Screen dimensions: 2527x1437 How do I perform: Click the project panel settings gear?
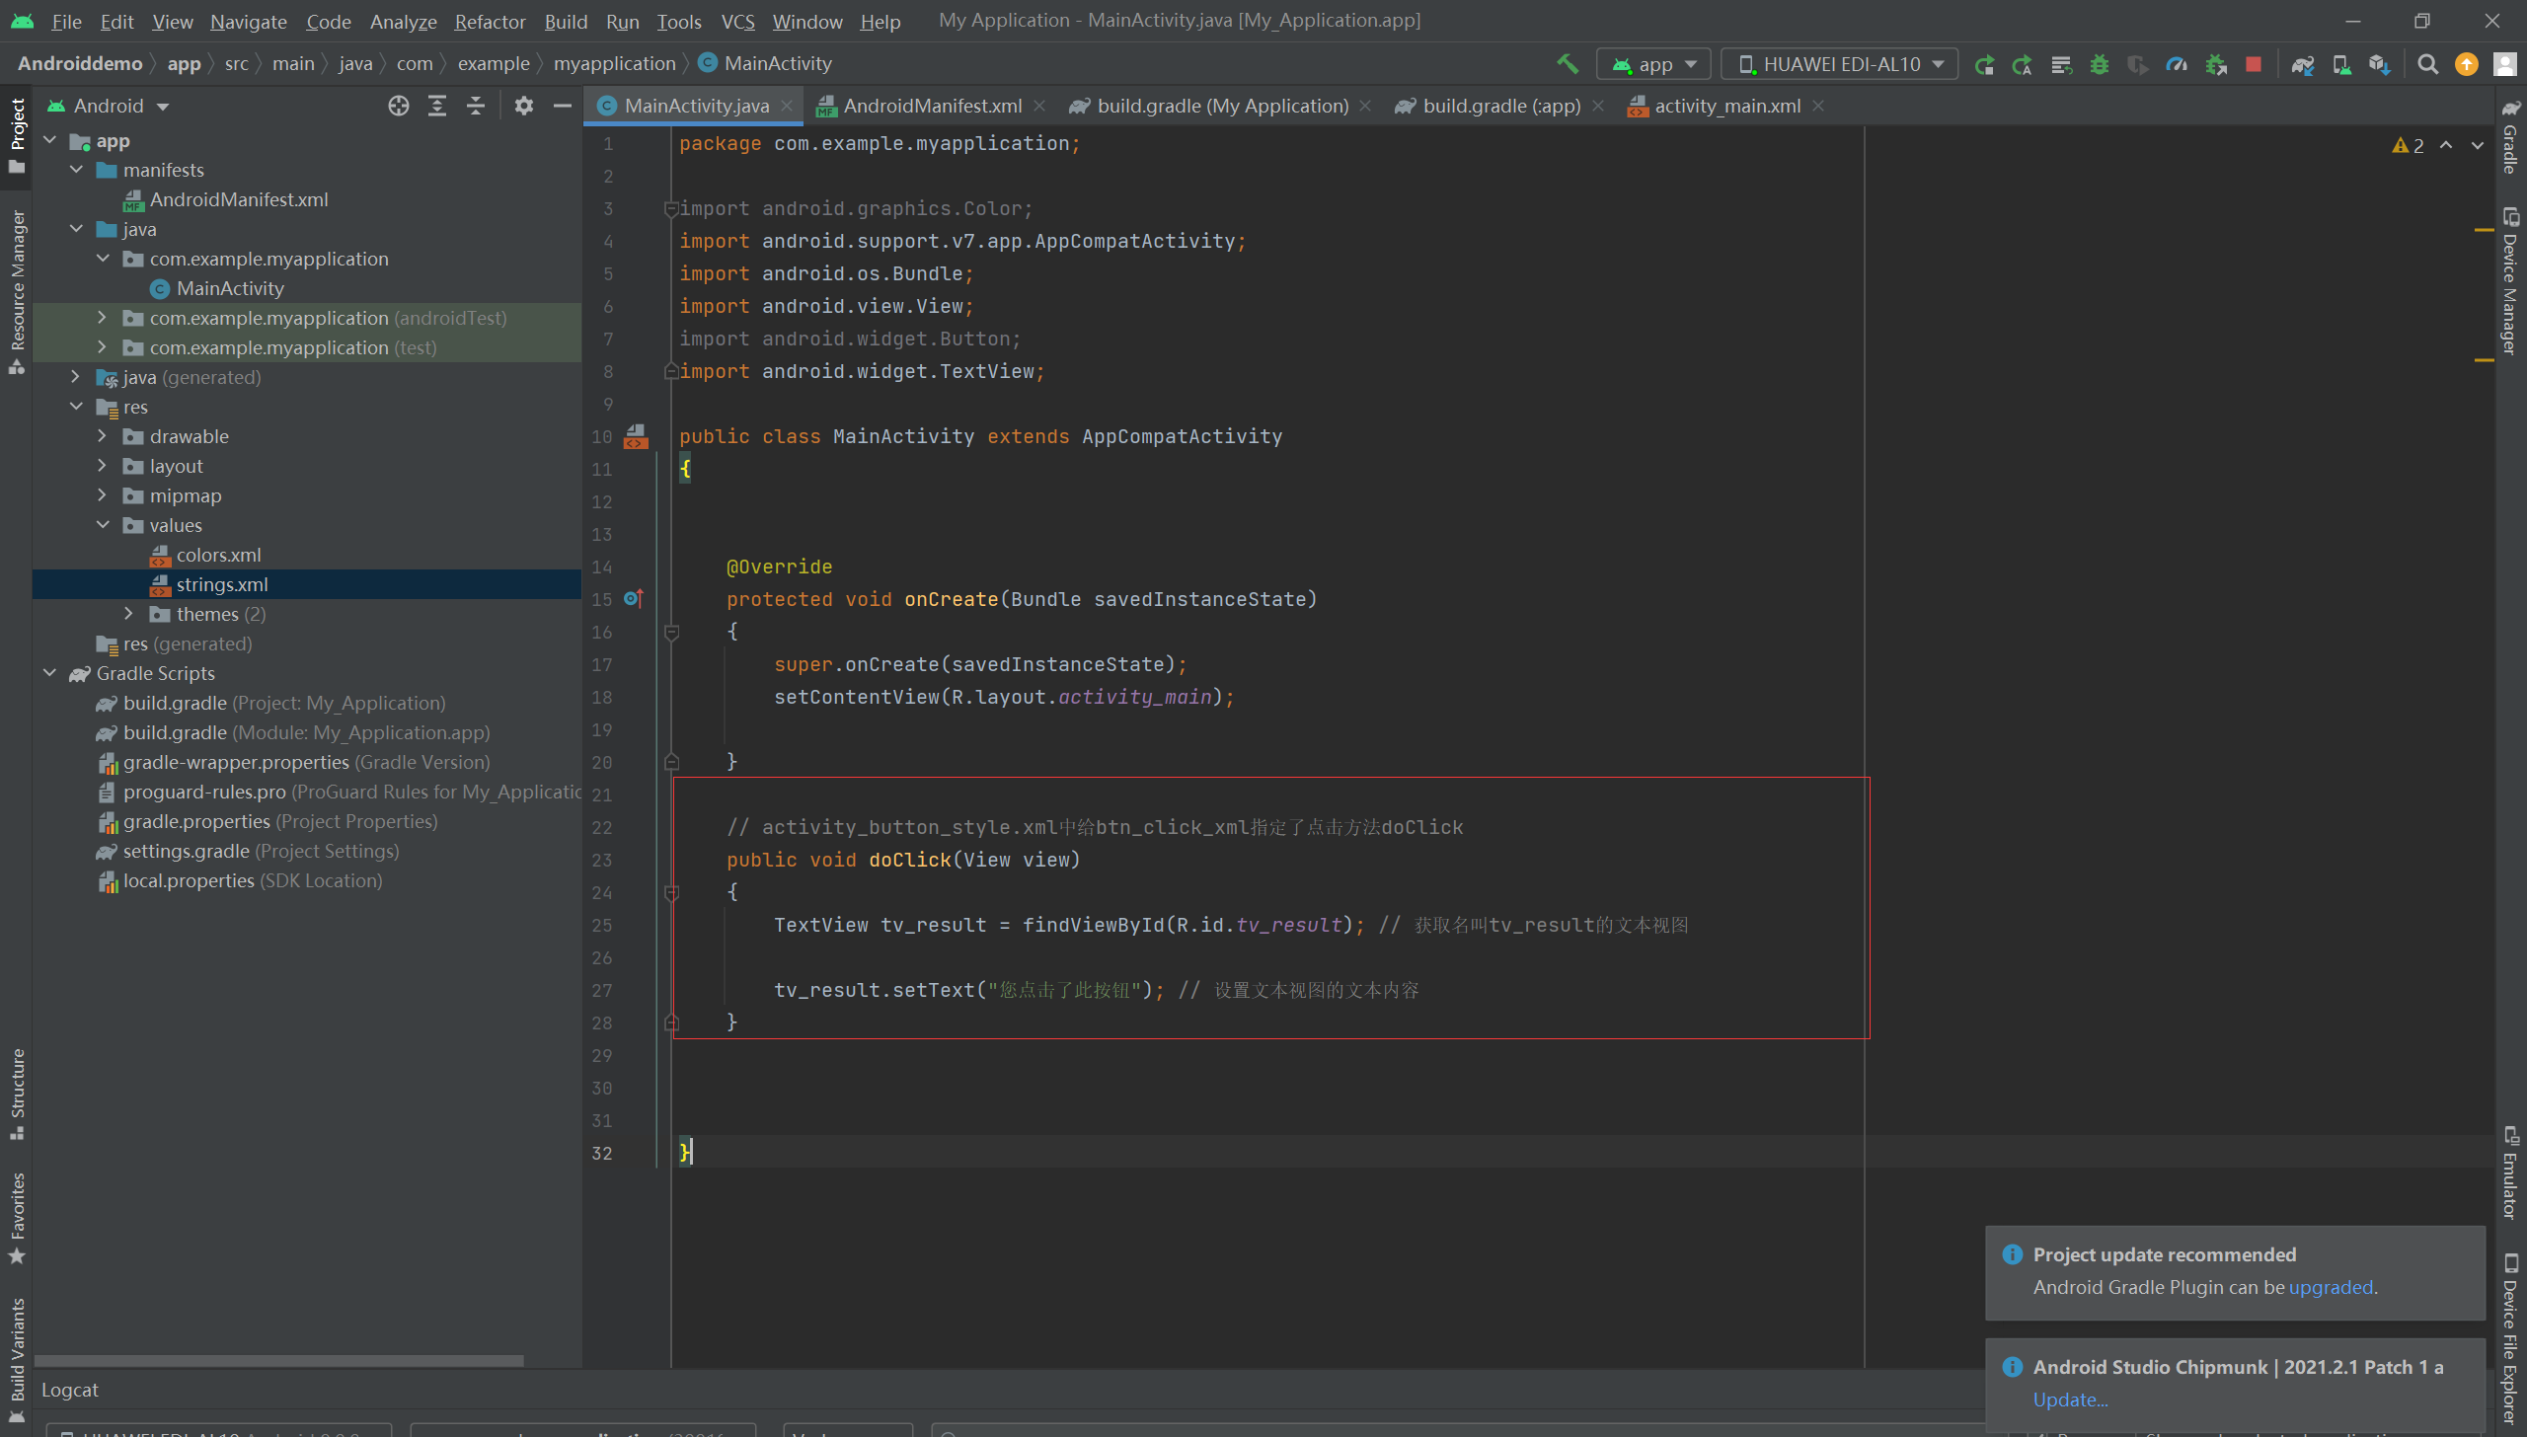pyautogui.click(x=523, y=106)
